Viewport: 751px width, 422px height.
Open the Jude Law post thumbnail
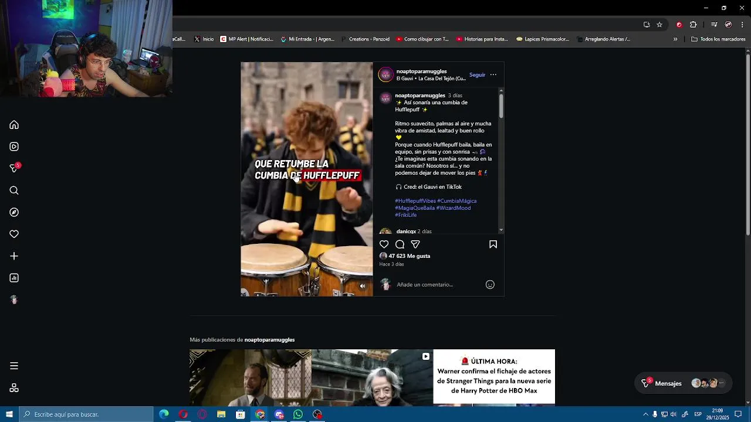(x=251, y=377)
